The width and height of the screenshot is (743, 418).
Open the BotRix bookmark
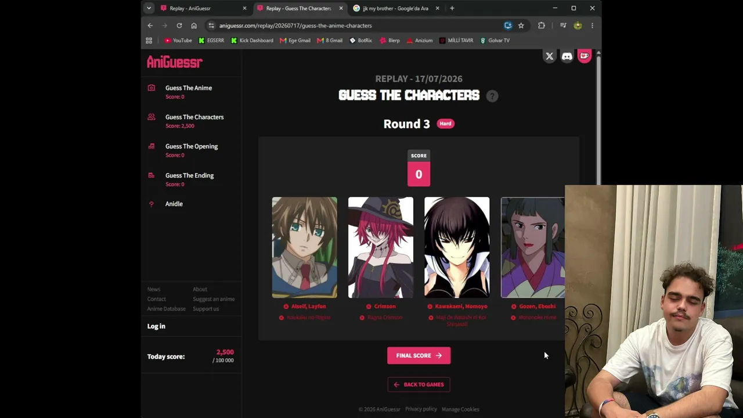coord(360,41)
